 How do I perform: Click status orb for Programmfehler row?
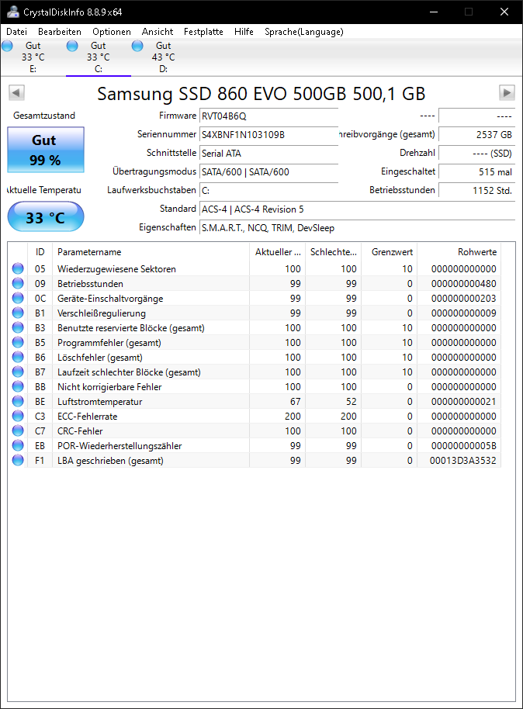pos(18,343)
